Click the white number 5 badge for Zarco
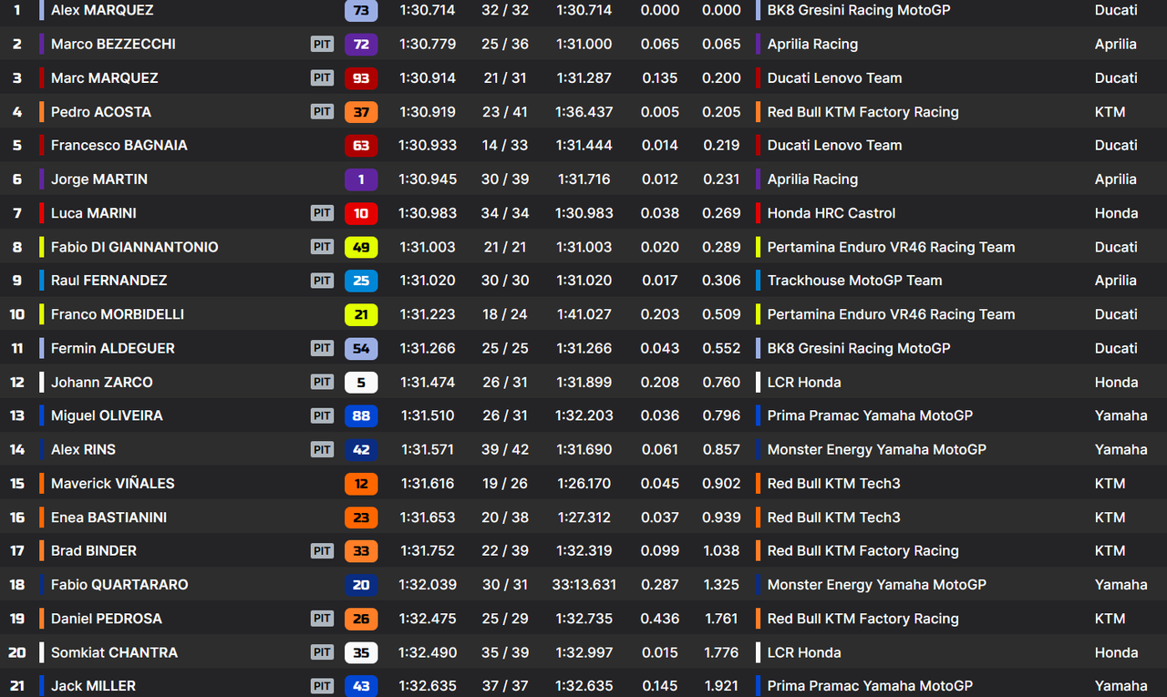Viewport: 1167px width, 697px height. click(361, 383)
